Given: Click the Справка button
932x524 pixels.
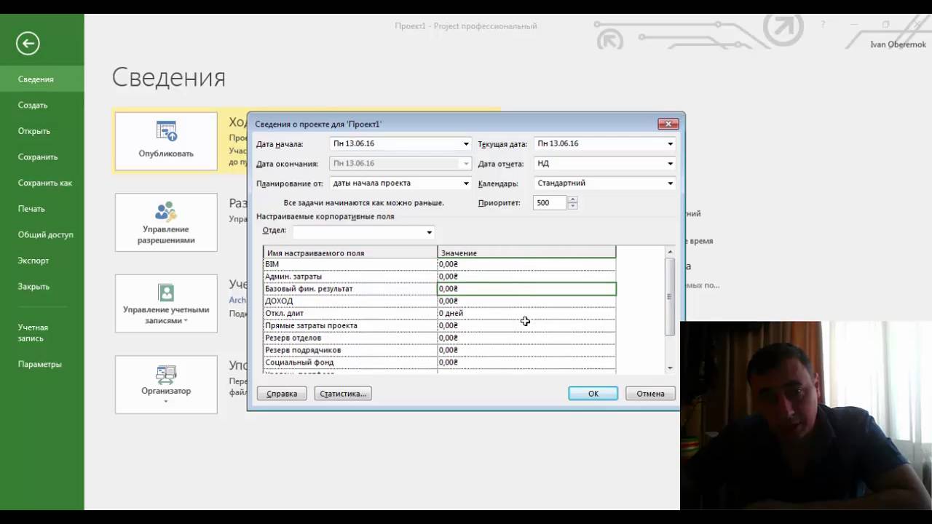Looking at the screenshot, I should point(282,394).
